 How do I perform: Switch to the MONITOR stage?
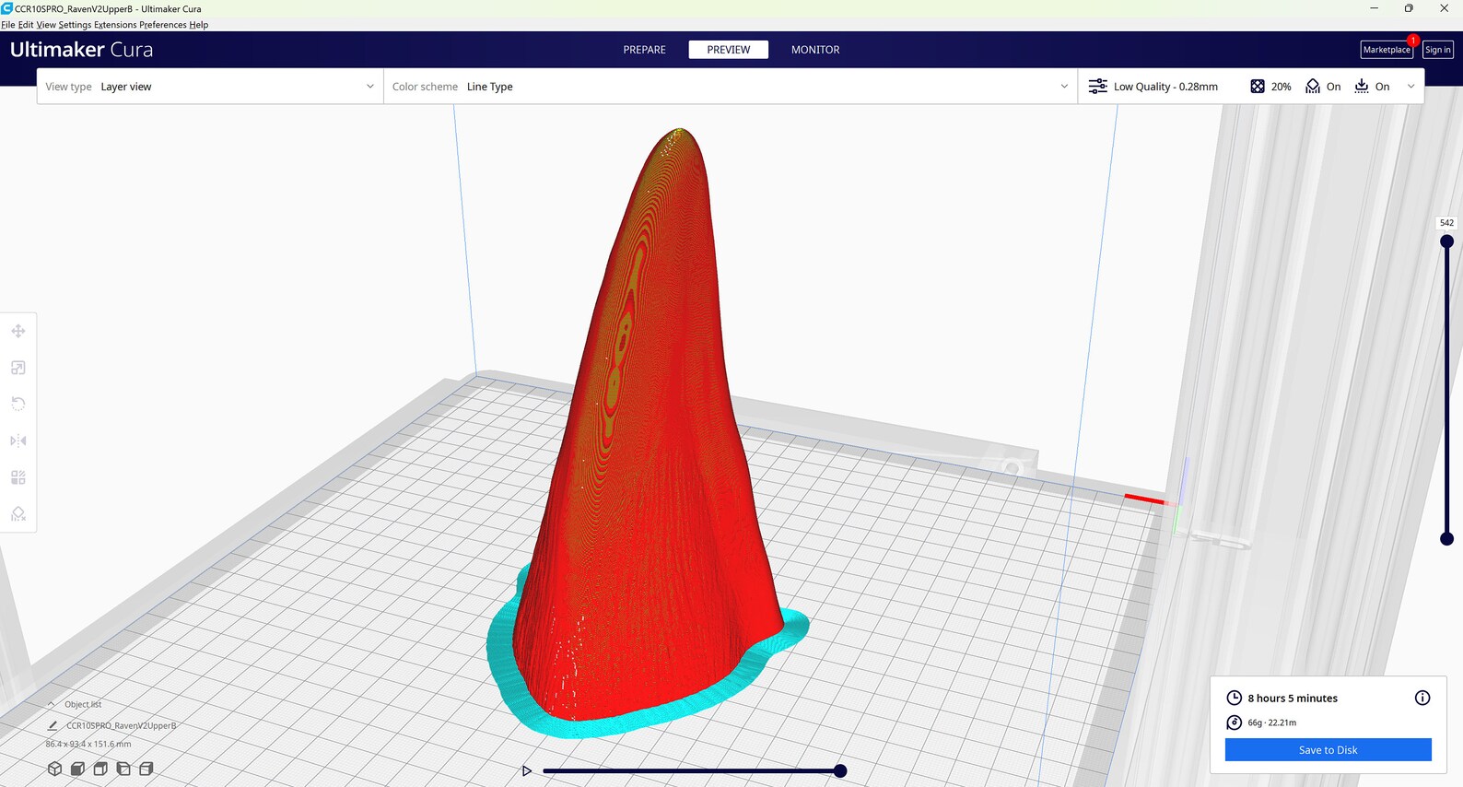tap(815, 50)
